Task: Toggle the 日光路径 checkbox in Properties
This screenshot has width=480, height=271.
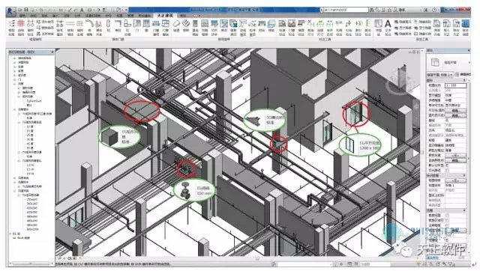Action: (447, 170)
